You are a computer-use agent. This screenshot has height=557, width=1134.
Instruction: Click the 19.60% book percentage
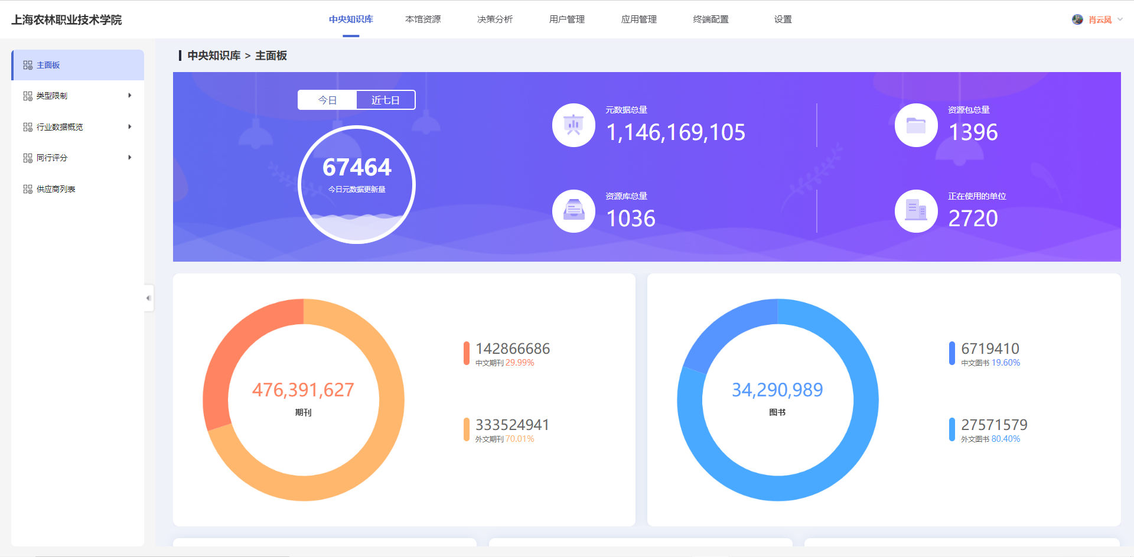click(1006, 363)
